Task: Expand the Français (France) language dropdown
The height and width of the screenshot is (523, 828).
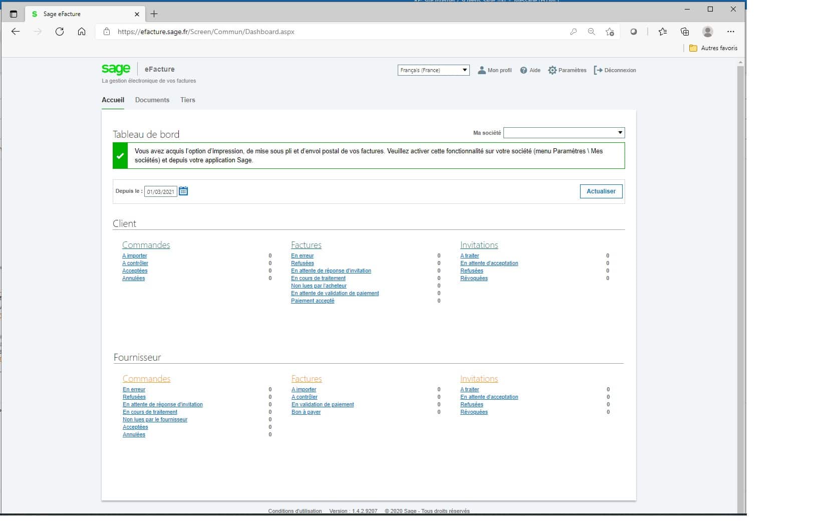Action: (x=433, y=70)
